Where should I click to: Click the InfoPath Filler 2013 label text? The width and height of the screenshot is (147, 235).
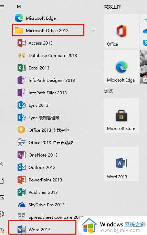coord(48,93)
